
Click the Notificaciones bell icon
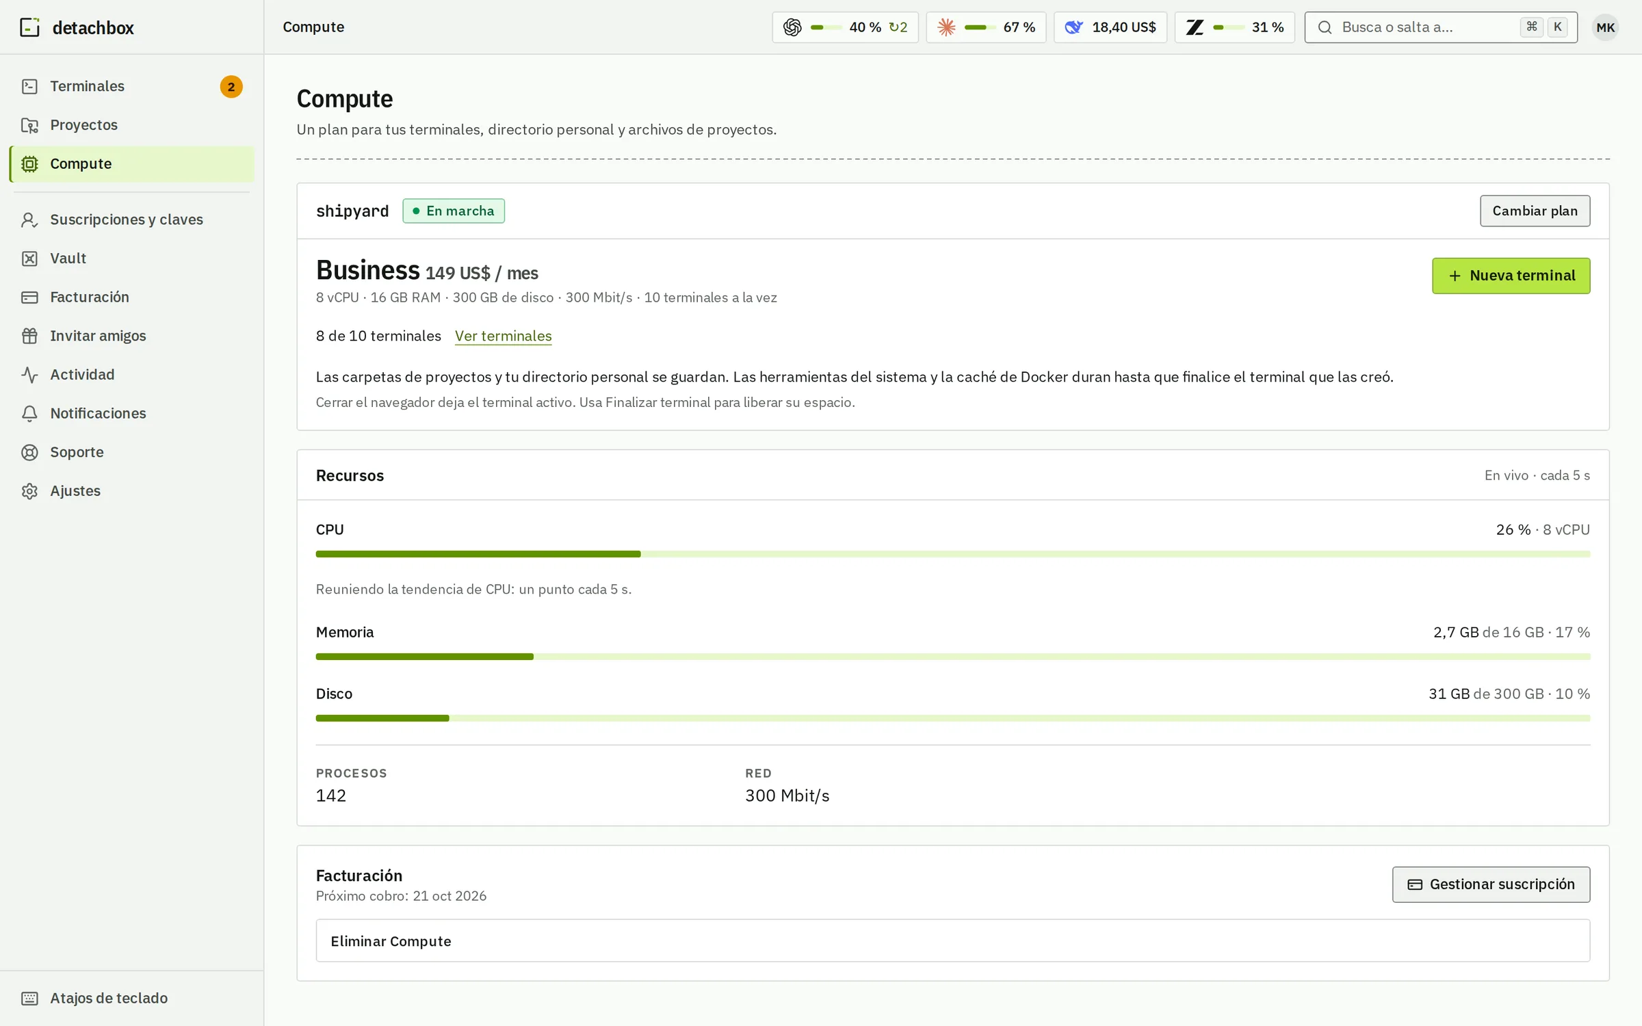click(29, 414)
